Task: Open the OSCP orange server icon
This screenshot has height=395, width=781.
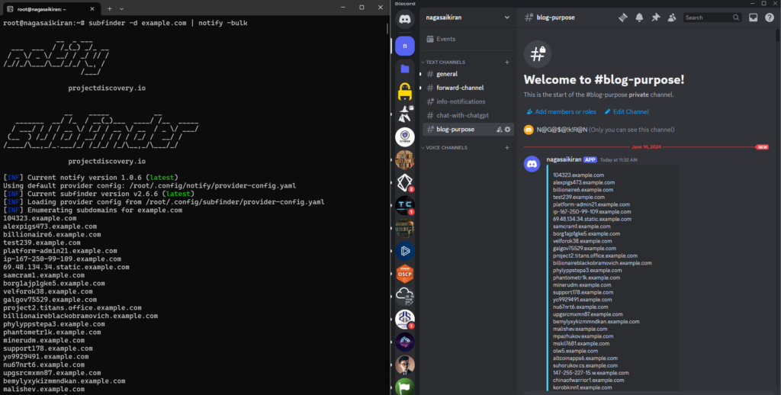Action: [x=404, y=274]
